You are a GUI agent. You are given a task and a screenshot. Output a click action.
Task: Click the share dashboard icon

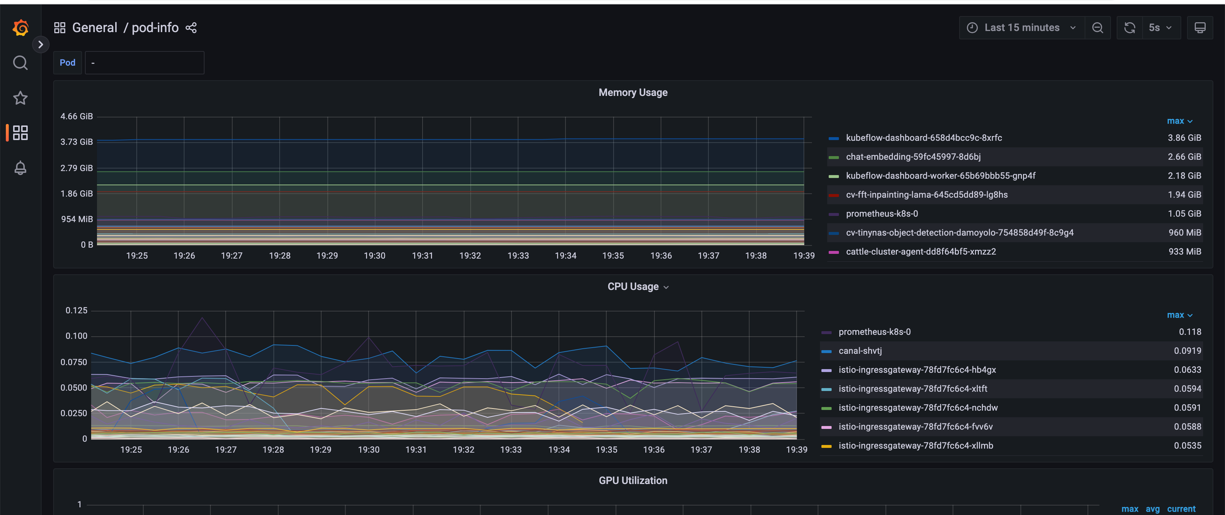(191, 28)
